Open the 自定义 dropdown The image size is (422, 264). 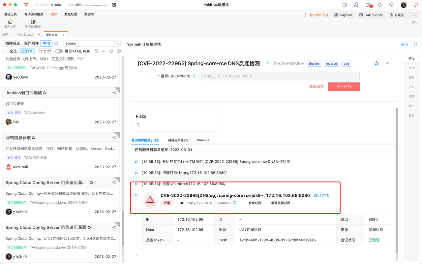point(403,15)
